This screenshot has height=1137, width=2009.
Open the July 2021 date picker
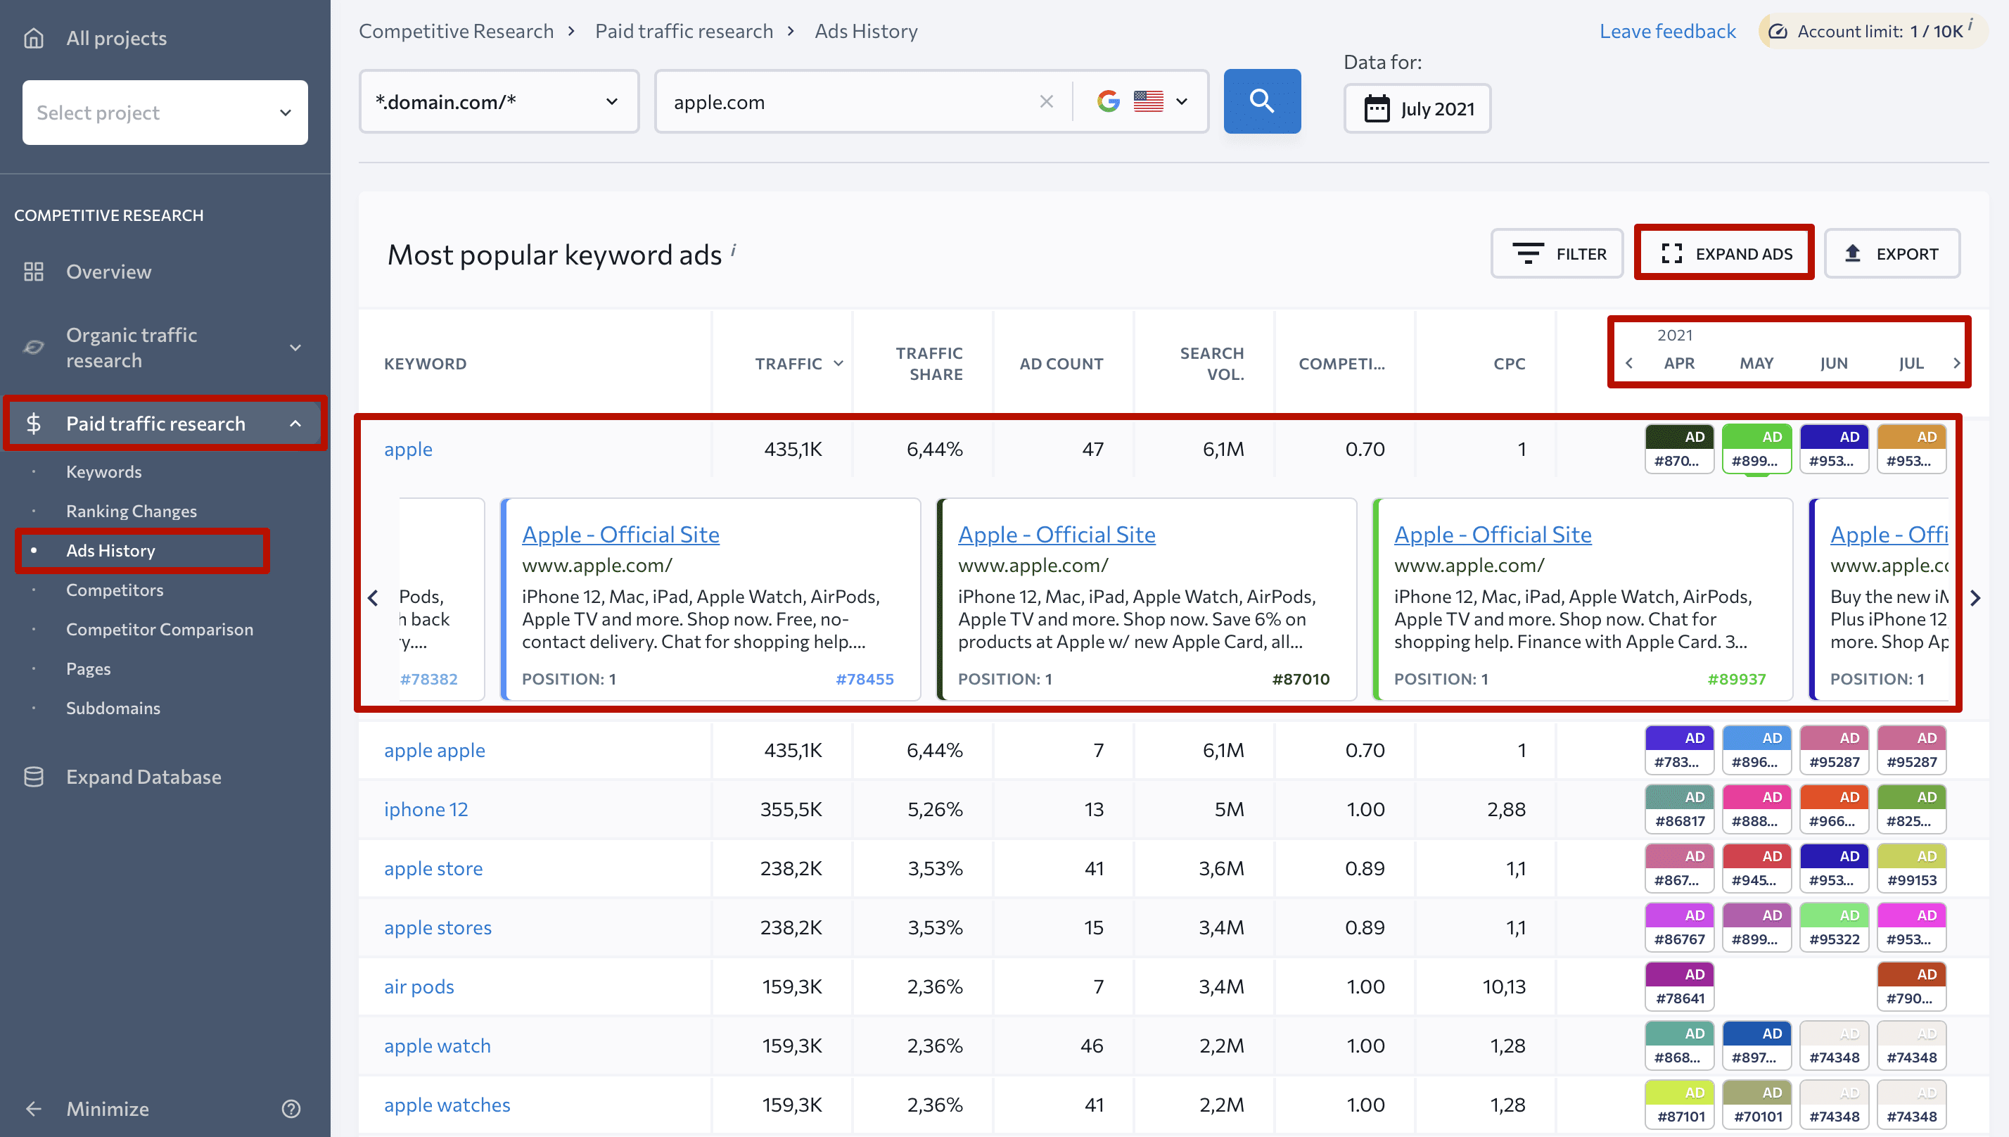[x=1417, y=108]
